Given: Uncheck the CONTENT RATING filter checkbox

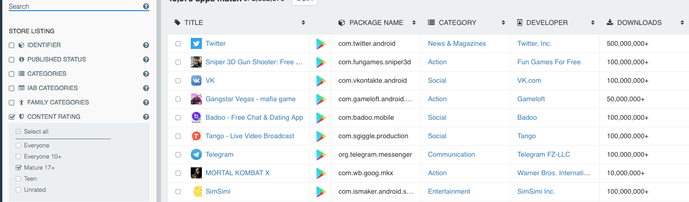Looking at the screenshot, I should point(12,117).
